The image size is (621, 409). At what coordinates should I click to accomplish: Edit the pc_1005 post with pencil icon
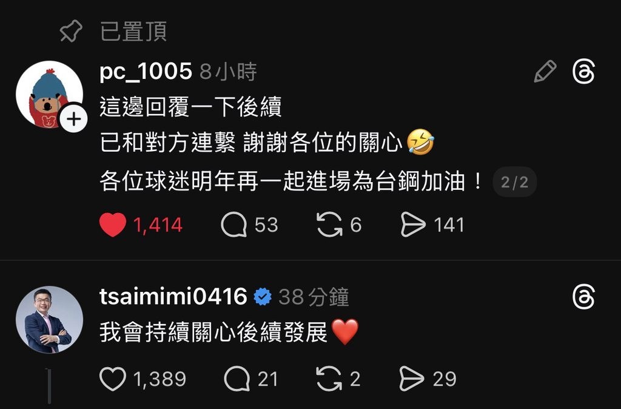(x=545, y=72)
